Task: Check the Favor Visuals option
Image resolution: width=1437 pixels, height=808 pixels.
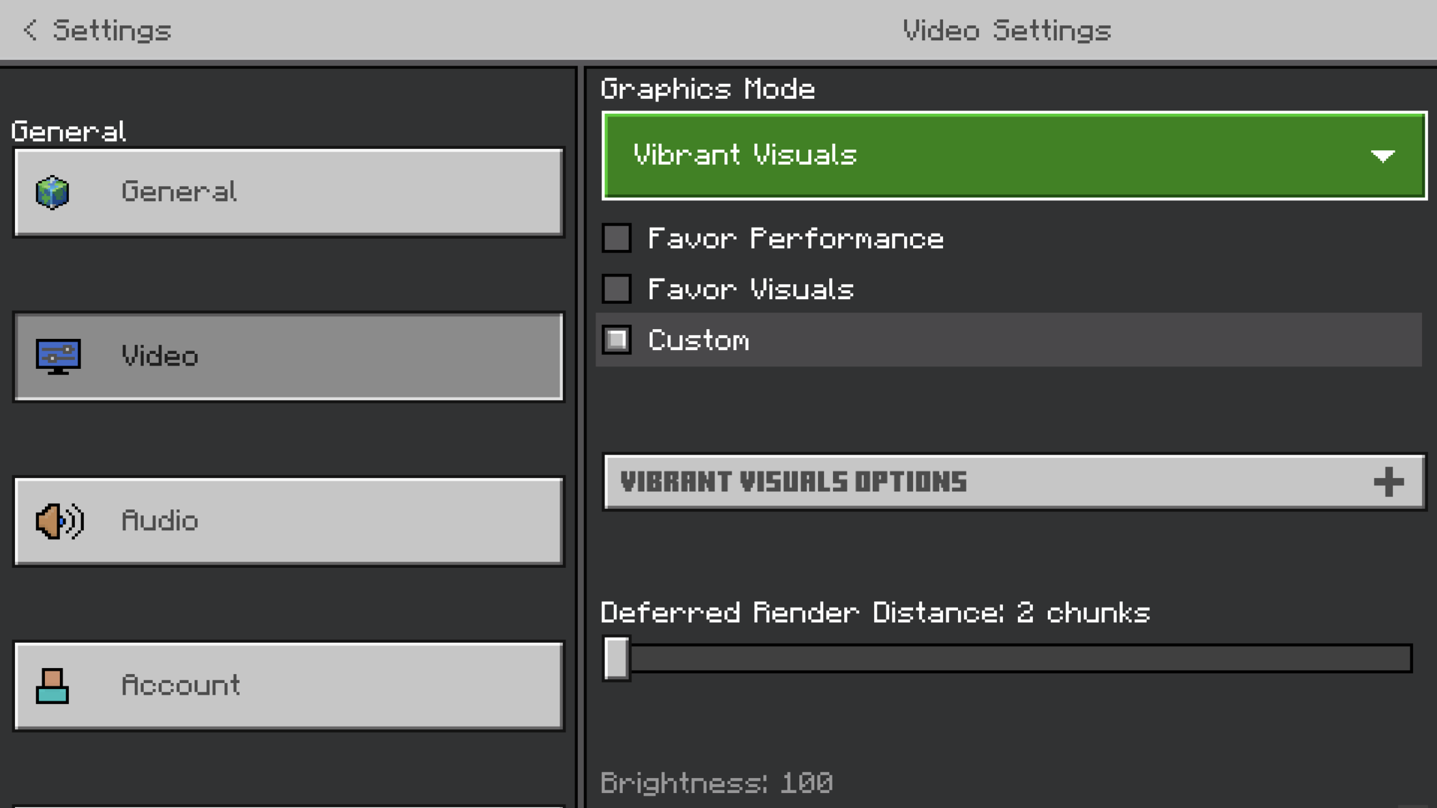Action: click(616, 289)
